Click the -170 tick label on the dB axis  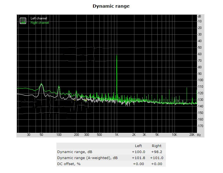click(200, 126)
